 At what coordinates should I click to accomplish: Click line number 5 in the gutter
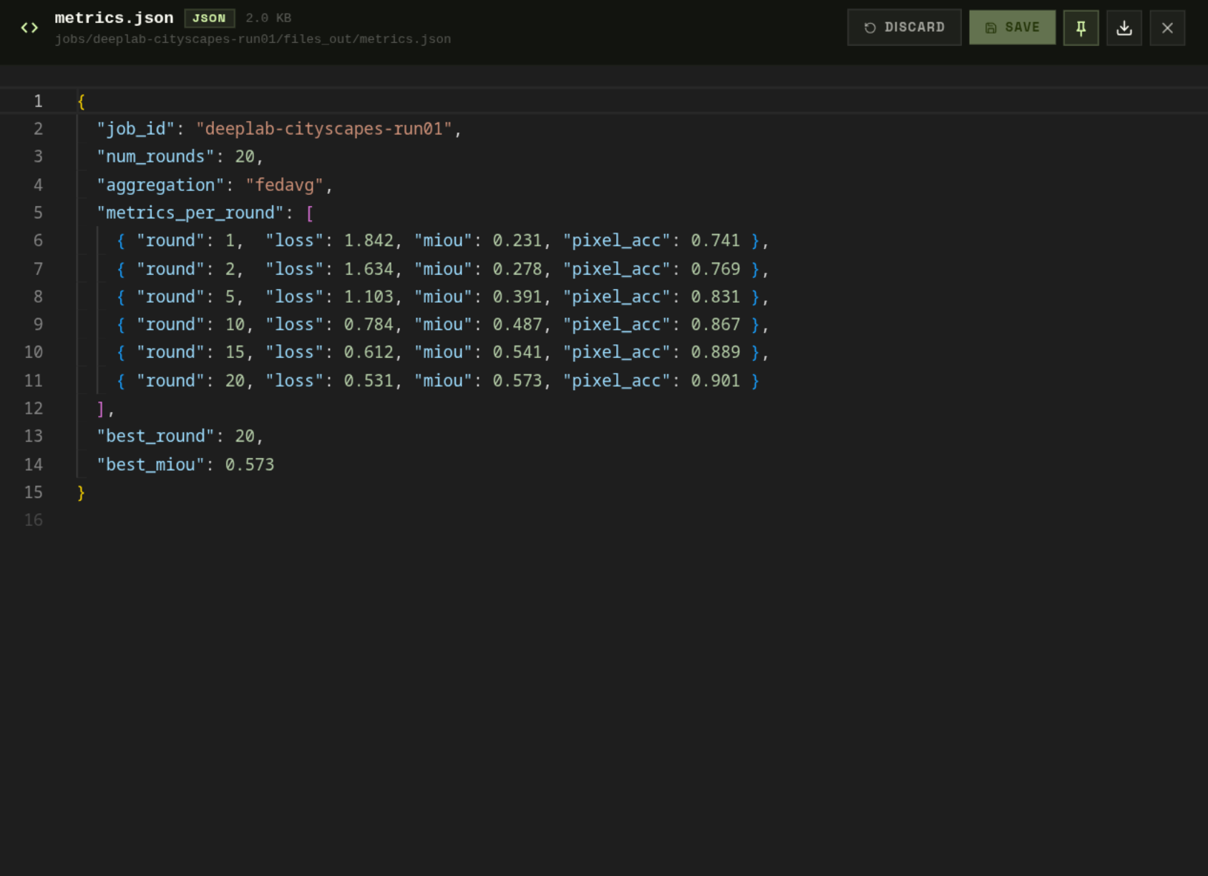[38, 213]
